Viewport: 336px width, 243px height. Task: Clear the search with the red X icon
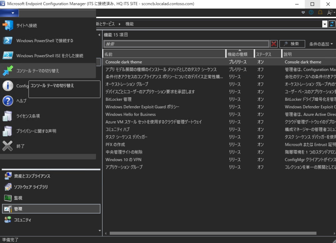(x=274, y=44)
